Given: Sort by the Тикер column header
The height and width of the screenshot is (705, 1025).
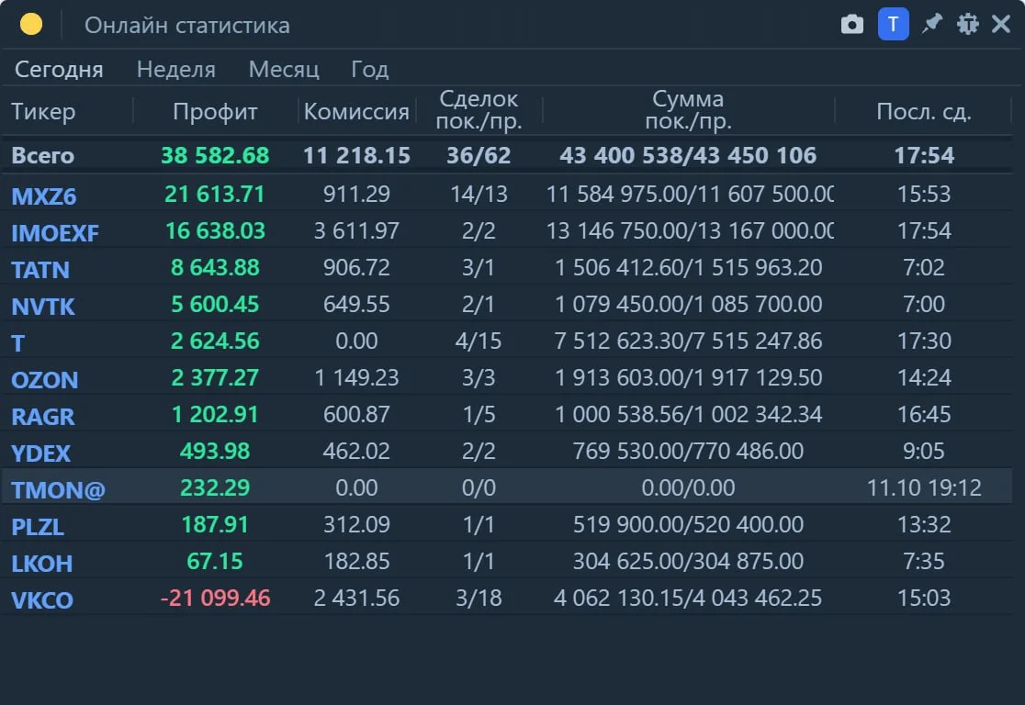Looking at the screenshot, I should pos(43,111).
